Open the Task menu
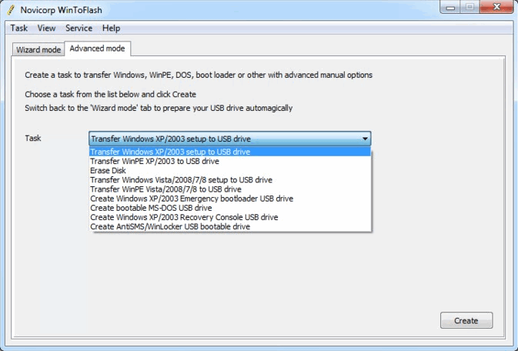This screenshot has height=351, width=518. 19,28
